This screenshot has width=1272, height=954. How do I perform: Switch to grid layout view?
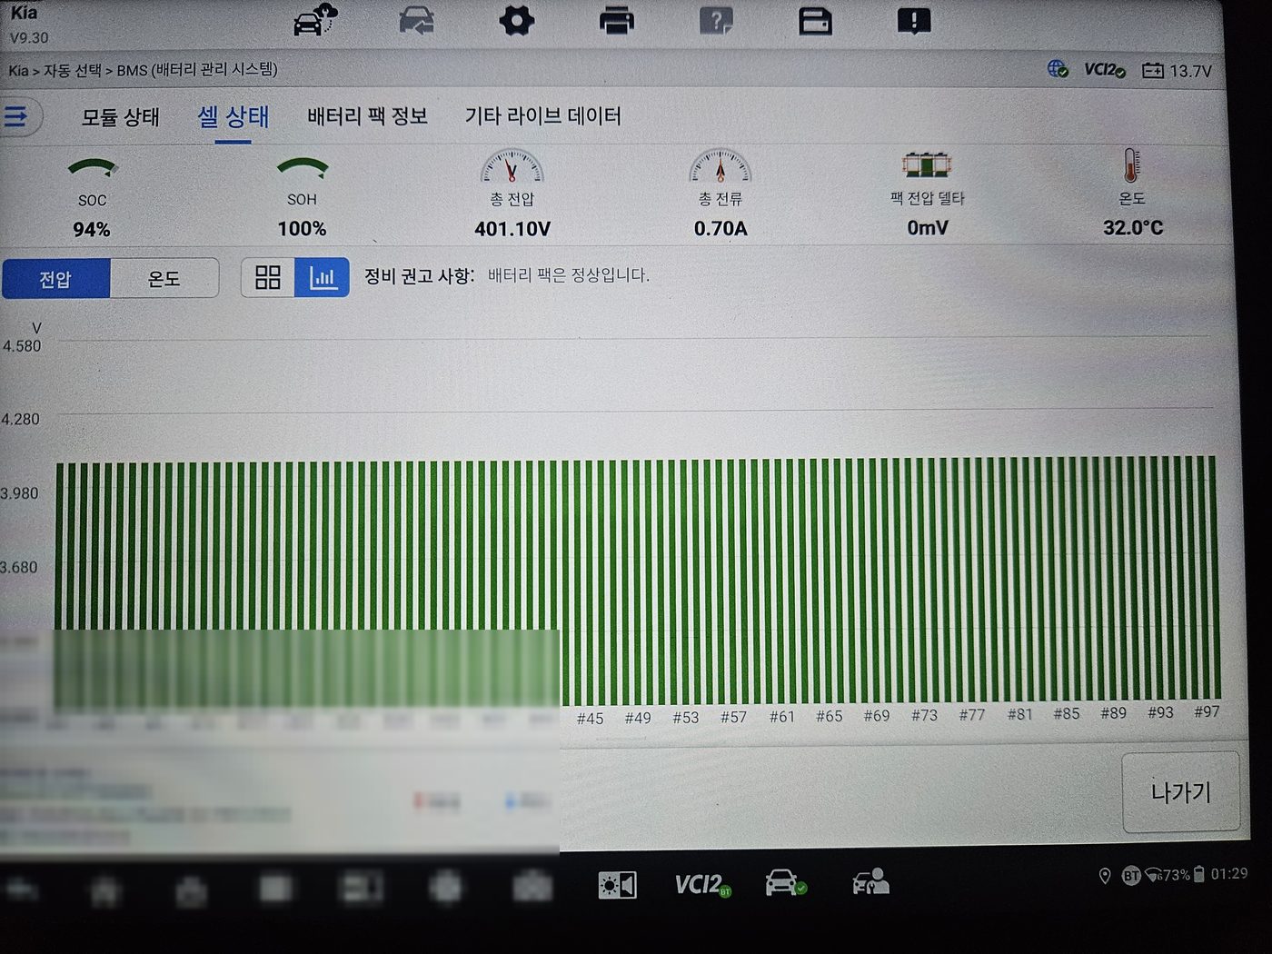(x=268, y=277)
